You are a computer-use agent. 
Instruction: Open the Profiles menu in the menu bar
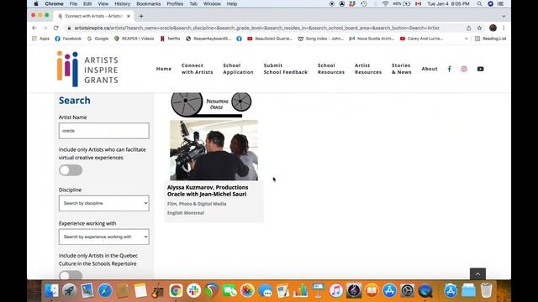[175, 3]
